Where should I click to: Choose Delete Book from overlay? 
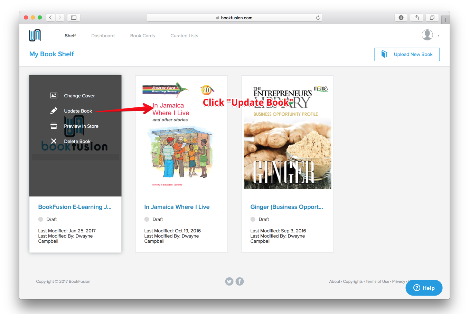coord(77,141)
